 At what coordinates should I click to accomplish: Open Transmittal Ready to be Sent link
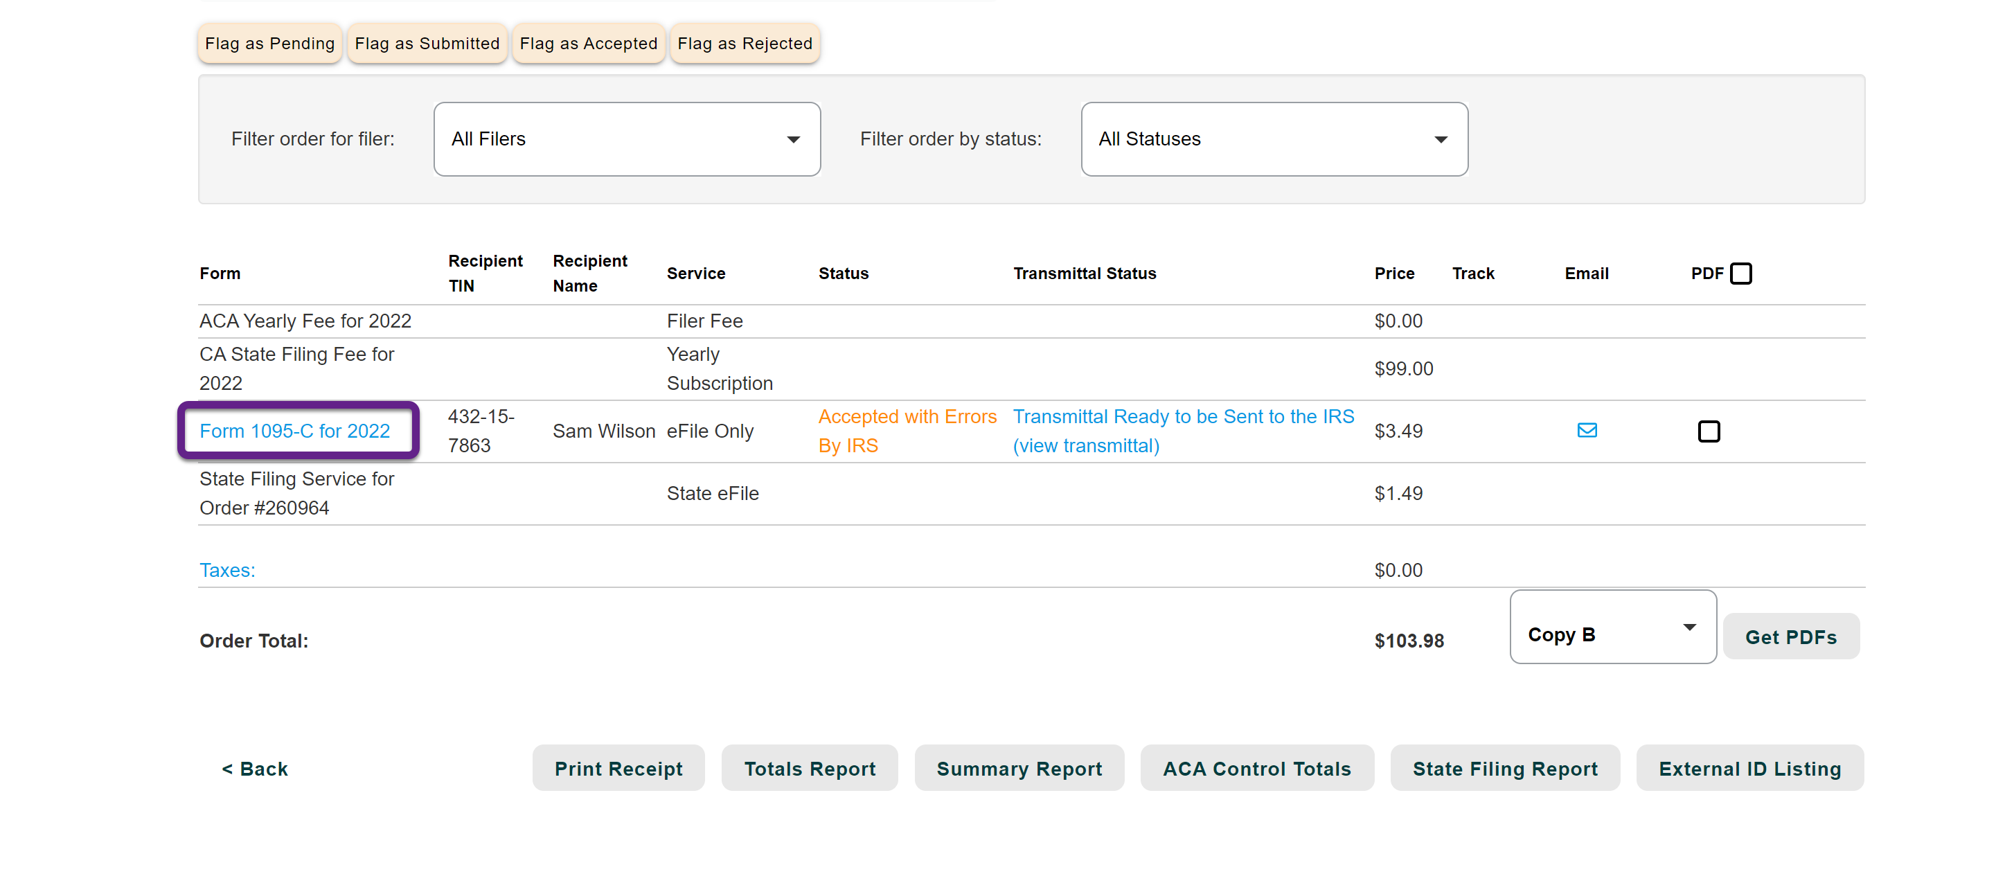click(1183, 417)
